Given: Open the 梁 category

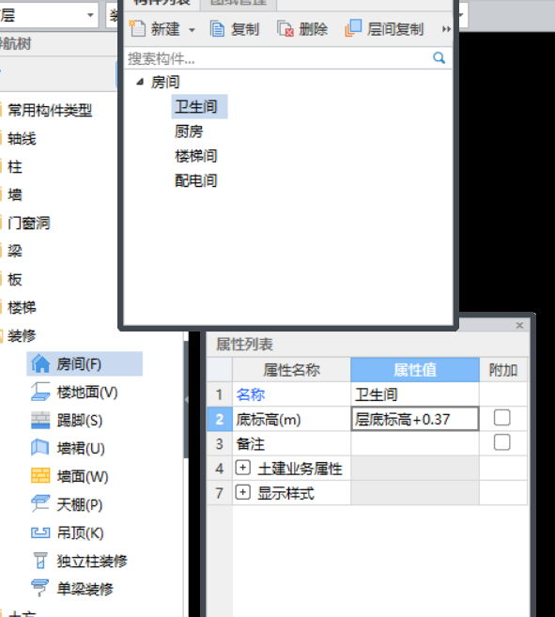Looking at the screenshot, I should 15,251.
